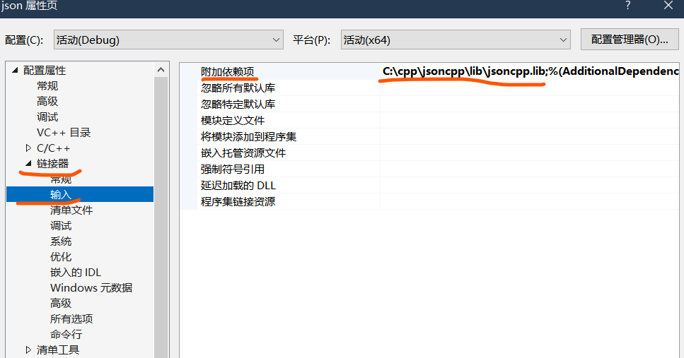Select 命令行 tree item
This screenshot has height=358, width=684.
[x=66, y=335]
